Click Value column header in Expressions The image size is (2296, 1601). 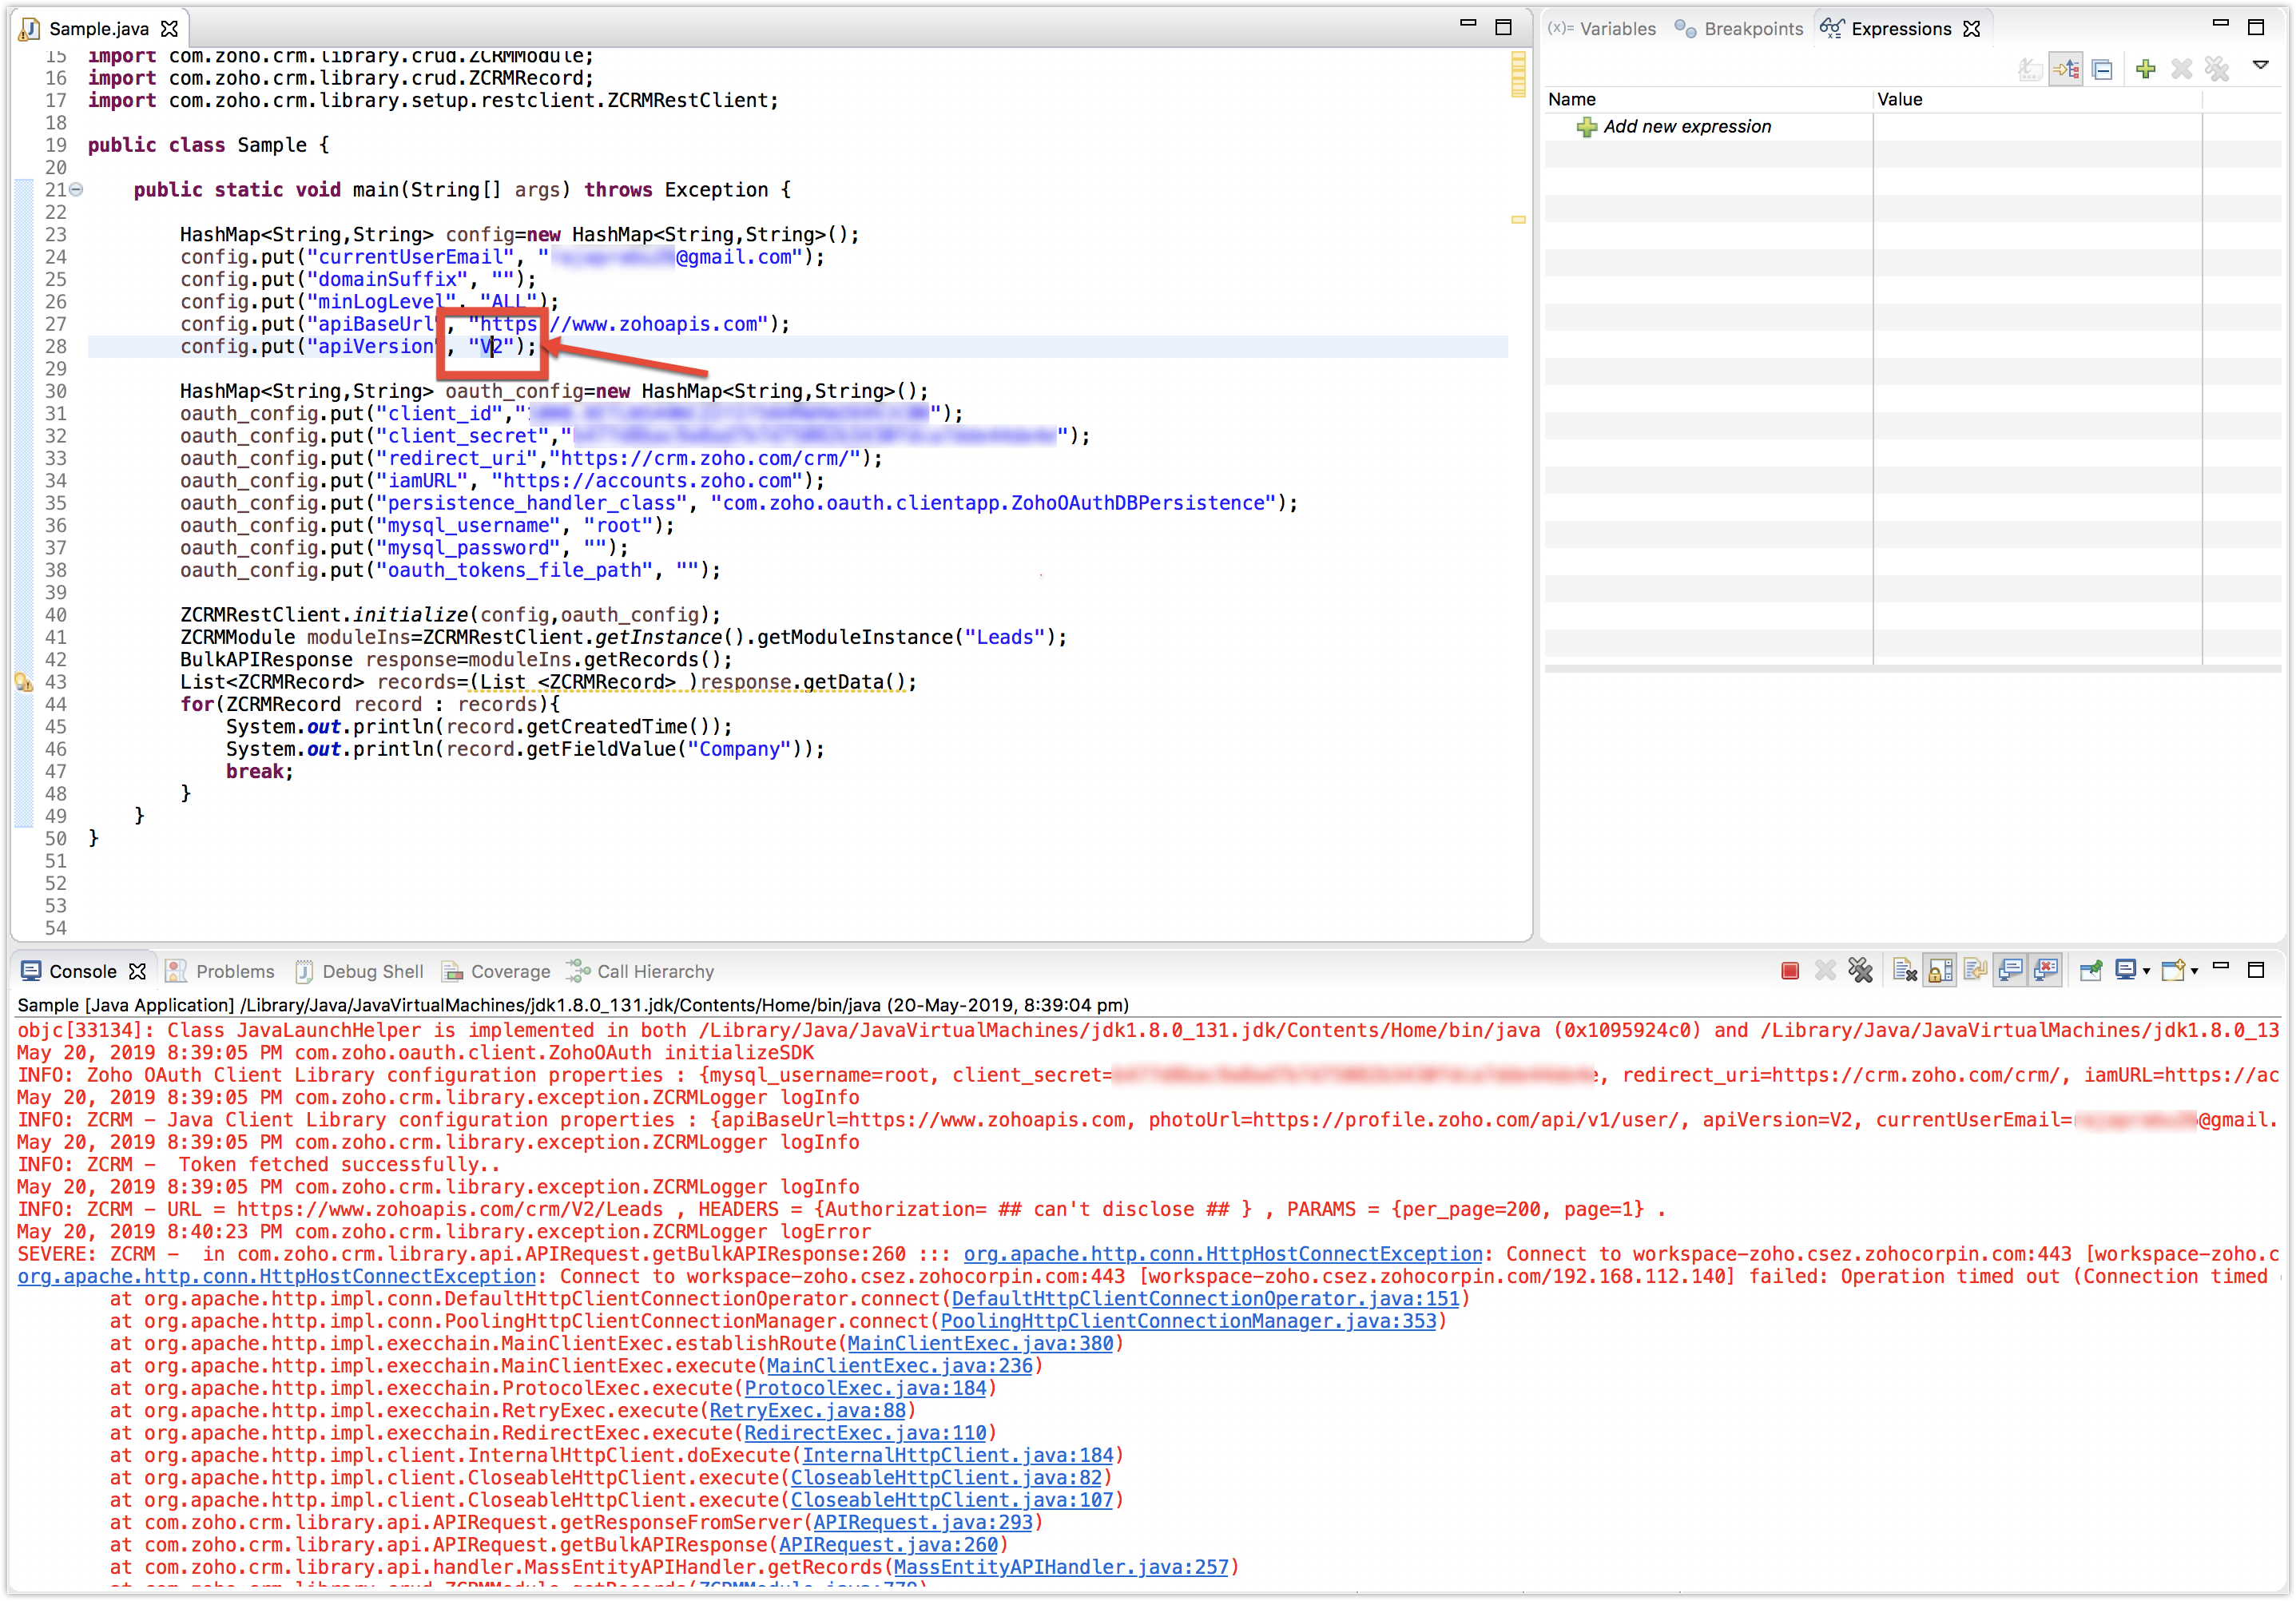coord(2036,99)
